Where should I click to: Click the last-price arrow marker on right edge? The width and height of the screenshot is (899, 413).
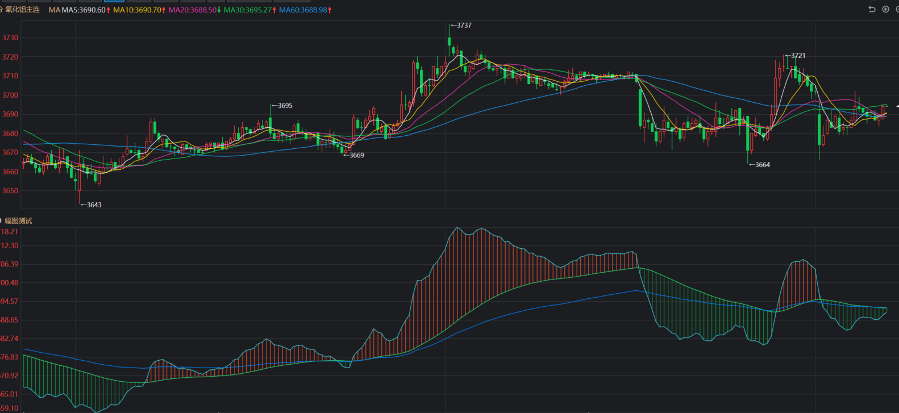click(897, 106)
